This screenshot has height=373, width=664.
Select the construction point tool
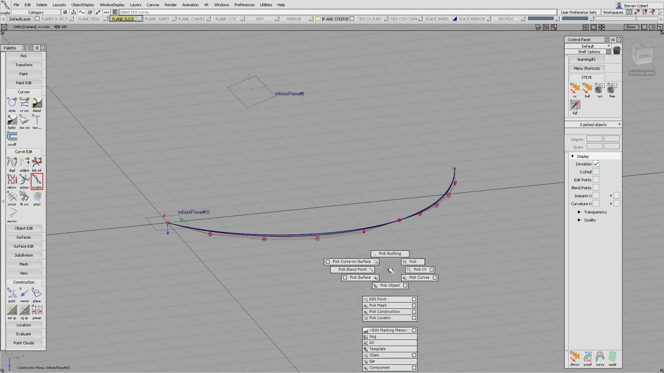click(x=12, y=294)
